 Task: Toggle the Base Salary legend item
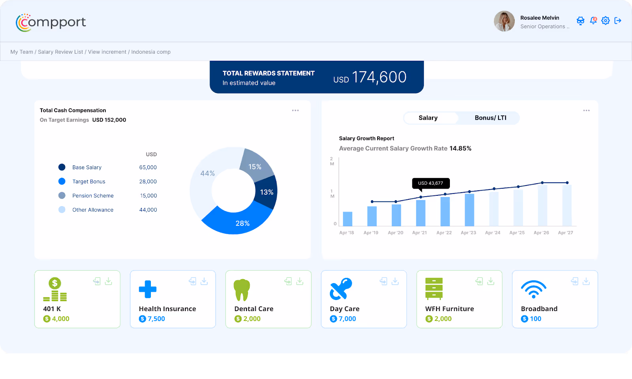[87, 167]
